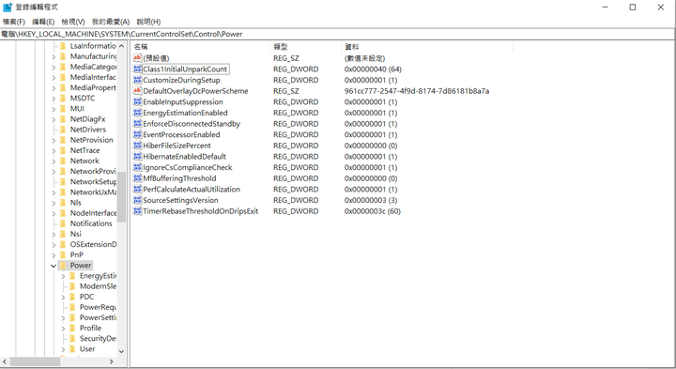Click the PDC subkey folder icon

pyautogui.click(x=72, y=297)
